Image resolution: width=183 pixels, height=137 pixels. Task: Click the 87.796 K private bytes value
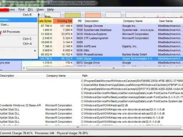click(46, 26)
